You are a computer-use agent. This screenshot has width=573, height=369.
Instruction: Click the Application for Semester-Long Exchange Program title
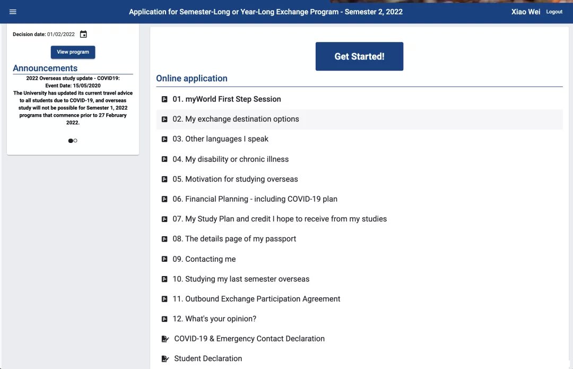click(x=266, y=12)
